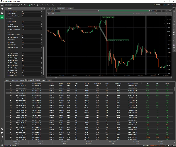
Task: Click the End Hour UTC stepper
Action: point(42,42)
